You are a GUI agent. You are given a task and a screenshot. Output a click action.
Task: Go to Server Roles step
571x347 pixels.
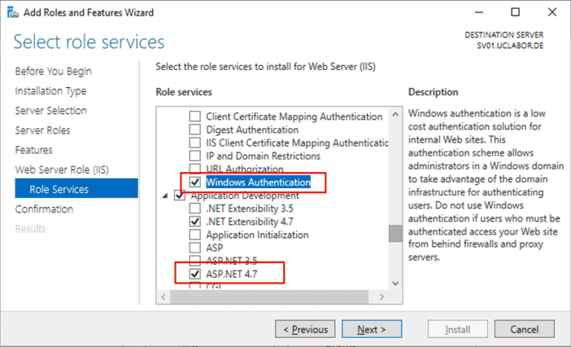tap(42, 130)
